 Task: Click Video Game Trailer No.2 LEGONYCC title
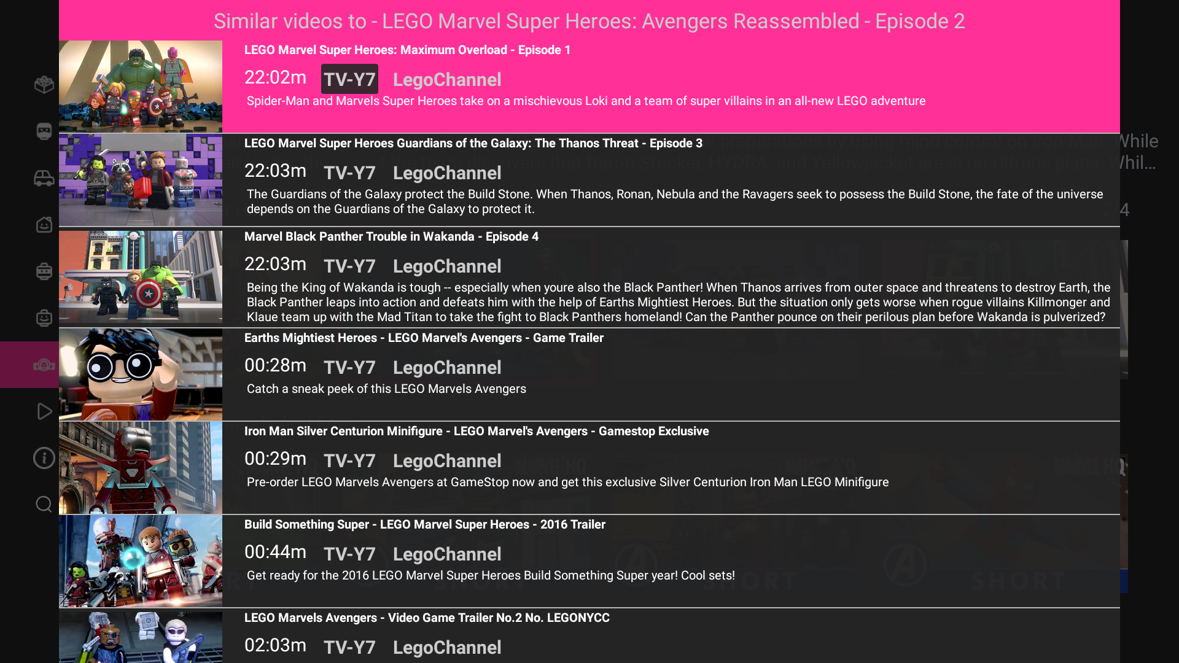click(x=426, y=618)
